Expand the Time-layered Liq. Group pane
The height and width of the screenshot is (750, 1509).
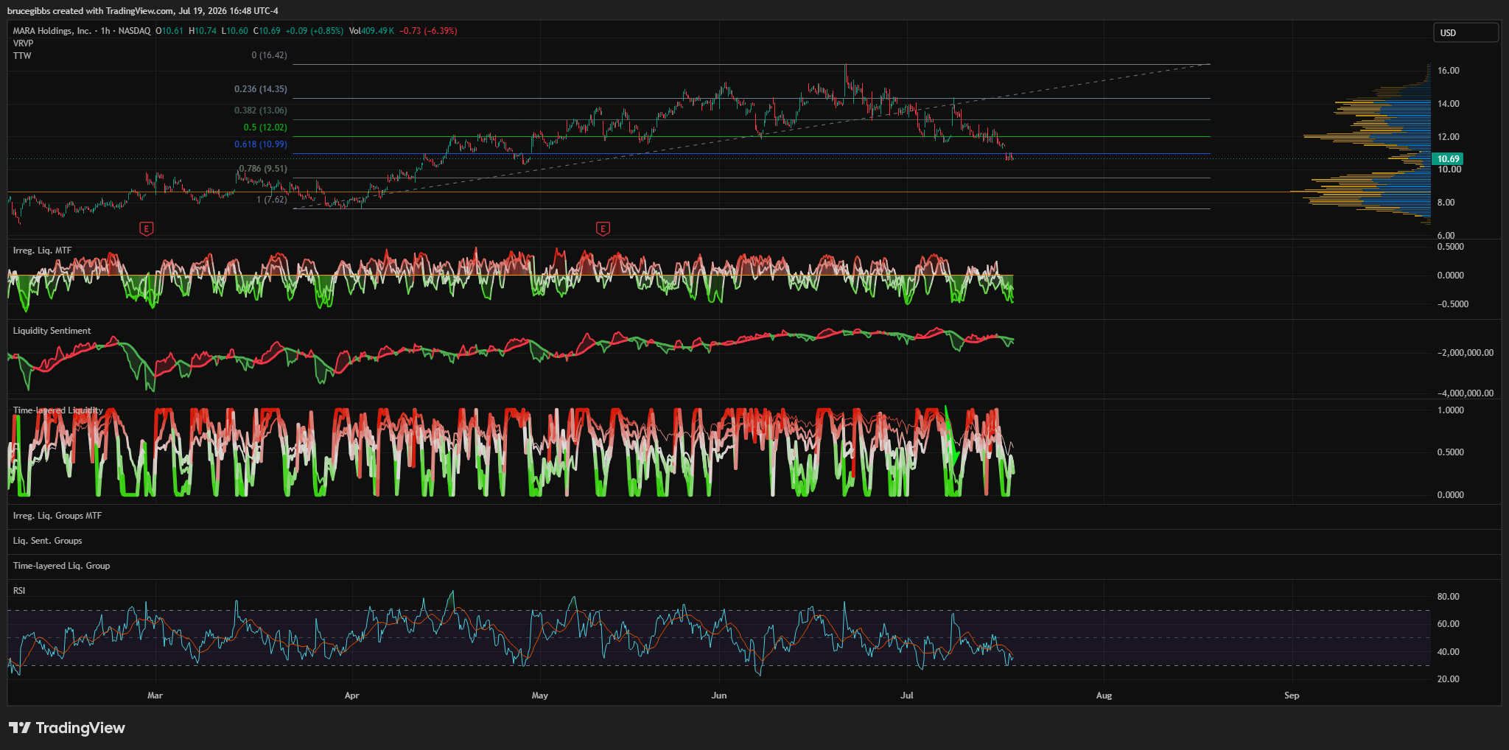tap(61, 566)
